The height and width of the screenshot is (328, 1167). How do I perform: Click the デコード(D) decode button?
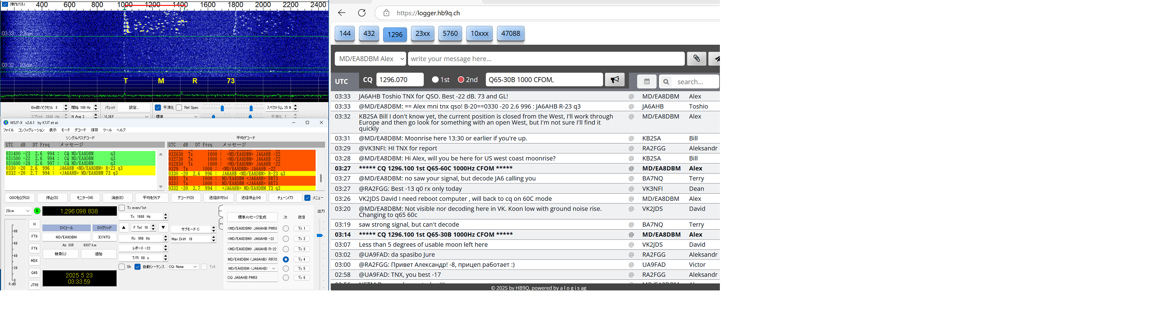tap(186, 197)
